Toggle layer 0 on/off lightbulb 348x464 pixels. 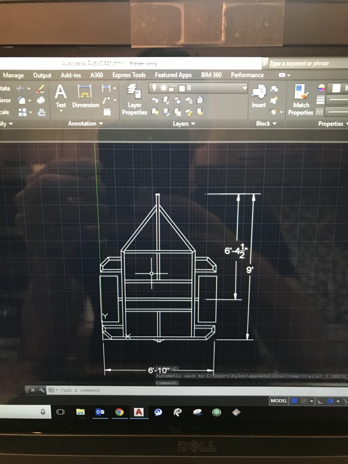[x=154, y=88]
